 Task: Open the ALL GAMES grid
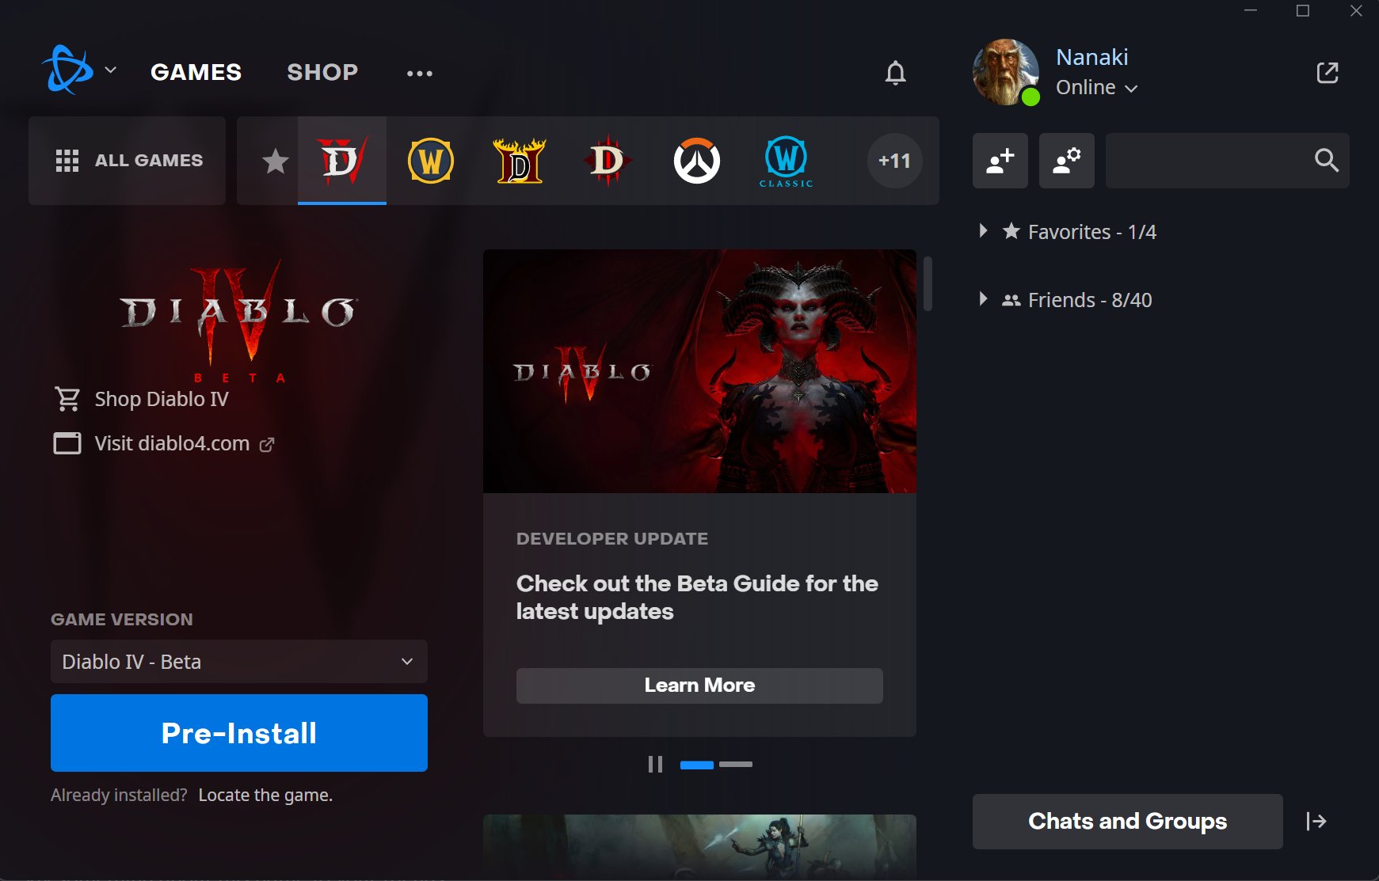tap(128, 161)
